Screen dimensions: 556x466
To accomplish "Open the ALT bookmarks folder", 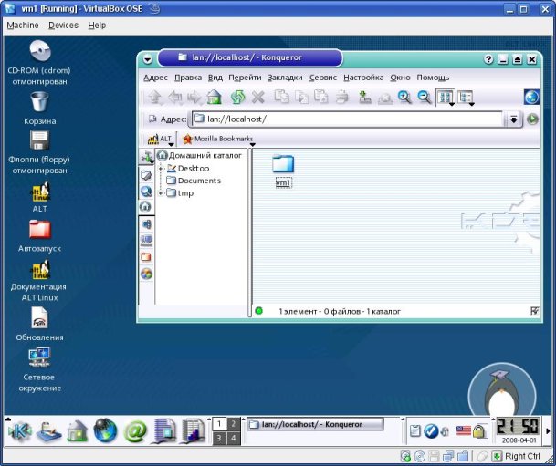I will pos(160,139).
